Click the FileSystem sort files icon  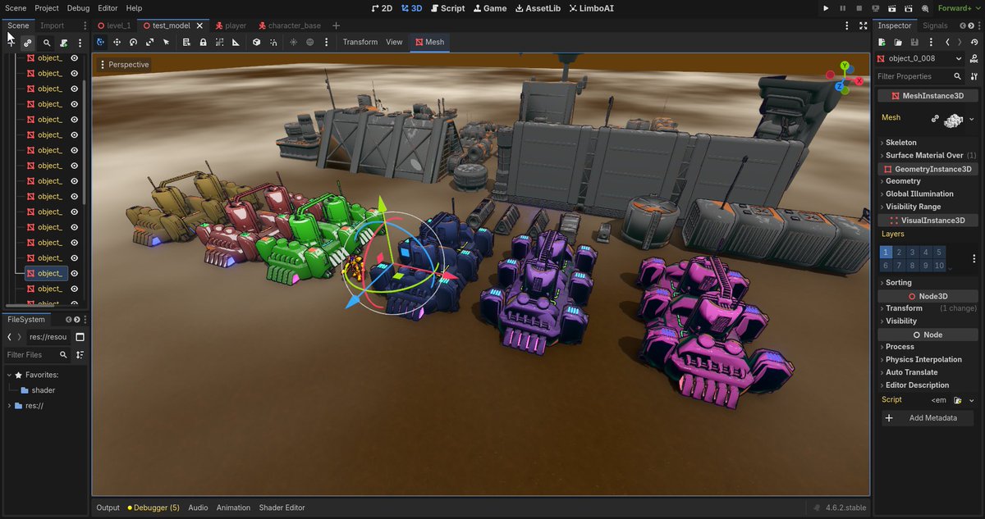pyautogui.click(x=80, y=355)
